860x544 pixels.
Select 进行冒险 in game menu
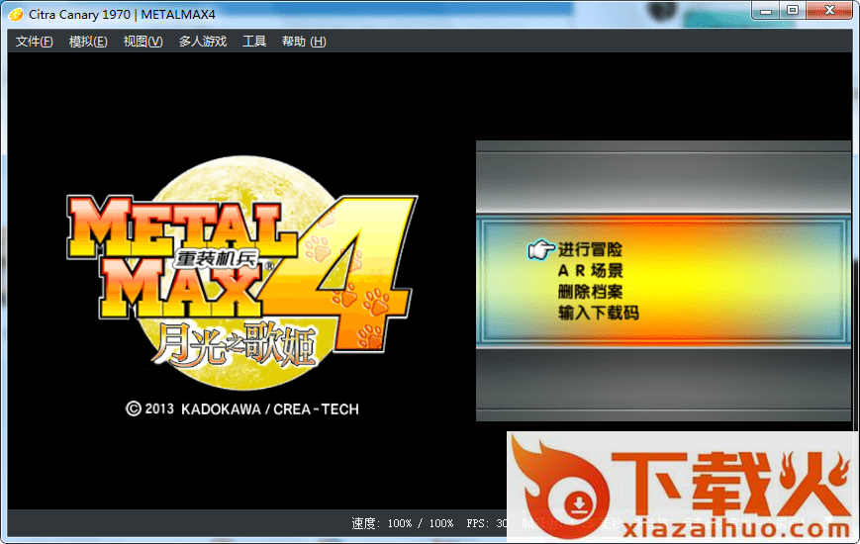click(590, 249)
